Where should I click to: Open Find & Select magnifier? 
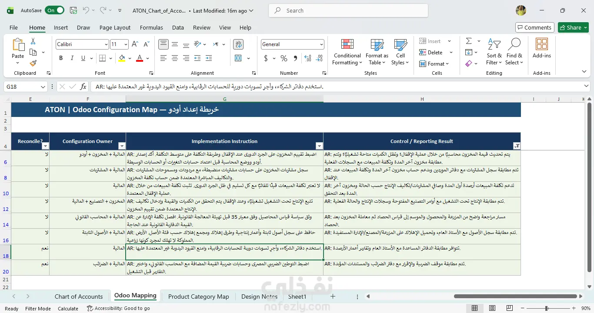tap(514, 52)
